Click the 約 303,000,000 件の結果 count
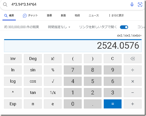 point(22,27)
